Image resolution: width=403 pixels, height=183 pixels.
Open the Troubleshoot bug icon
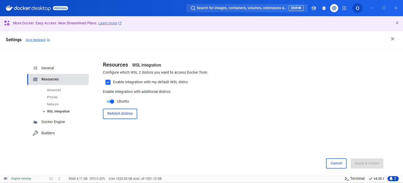pyautogui.click(x=324, y=8)
